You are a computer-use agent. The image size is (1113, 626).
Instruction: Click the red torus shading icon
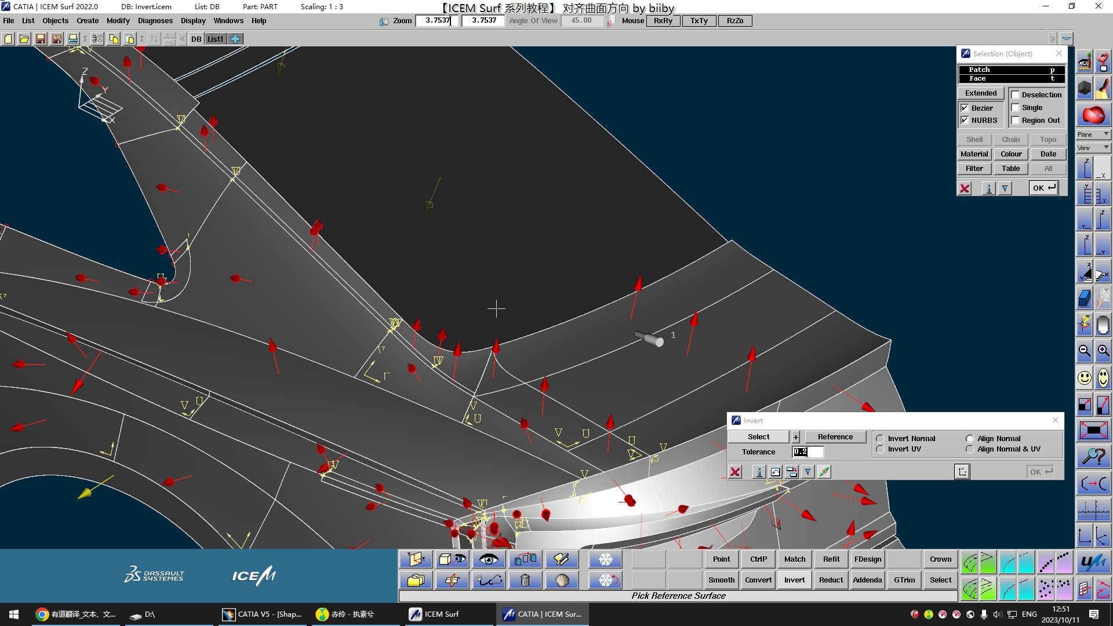tap(1094, 115)
